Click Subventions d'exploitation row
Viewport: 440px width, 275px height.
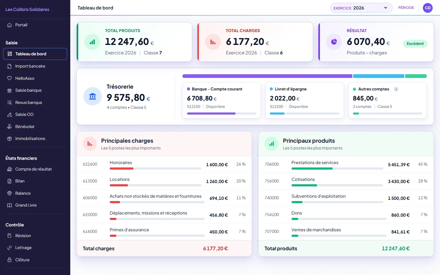pyautogui.click(x=346, y=198)
